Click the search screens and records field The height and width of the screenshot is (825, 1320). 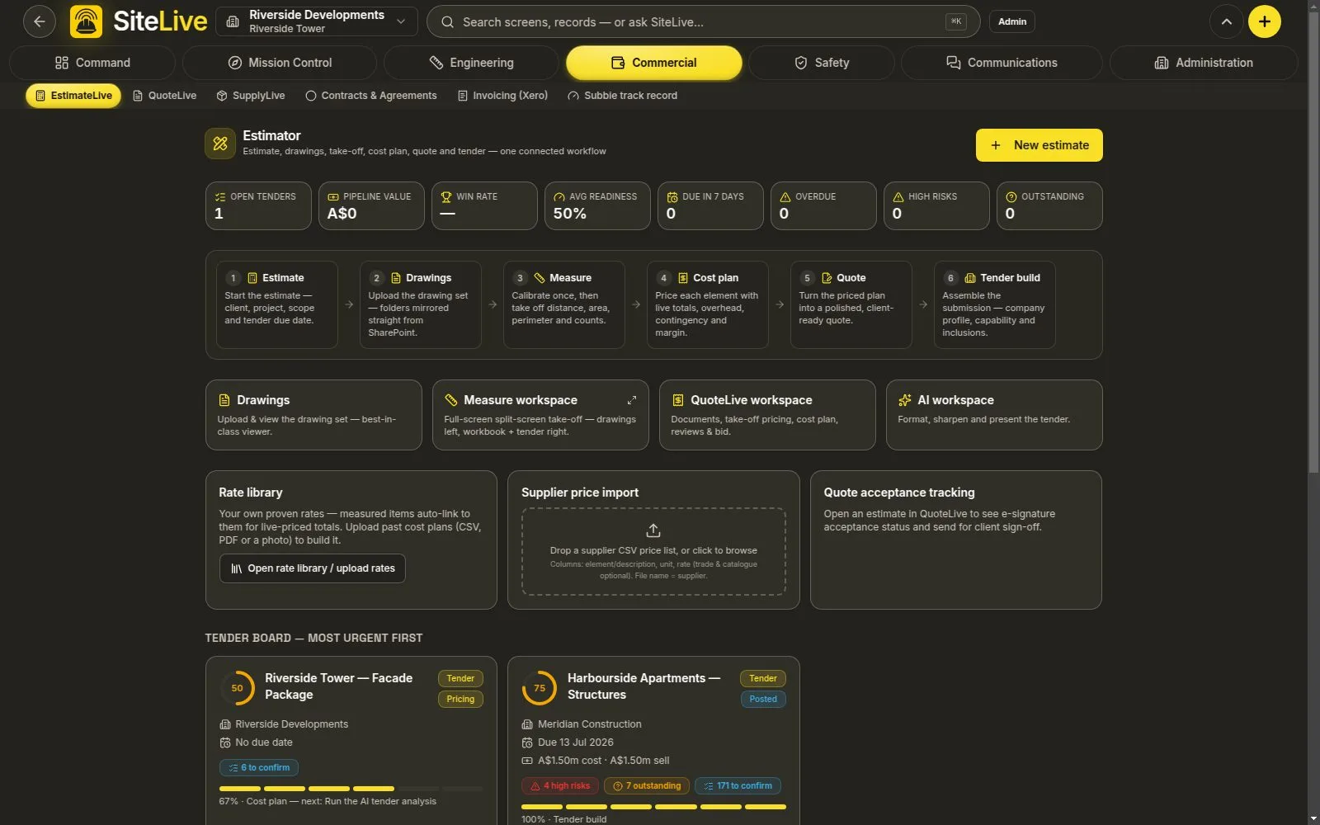point(703,21)
